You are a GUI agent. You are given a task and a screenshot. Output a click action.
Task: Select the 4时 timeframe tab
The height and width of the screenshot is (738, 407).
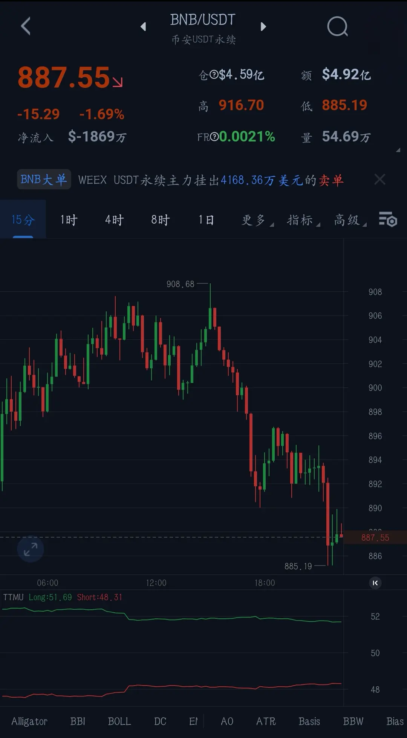point(115,220)
